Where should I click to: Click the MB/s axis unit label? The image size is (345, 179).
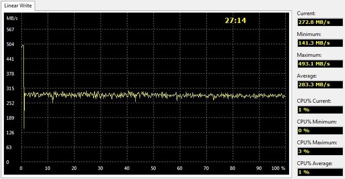pyautogui.click(x=12, y=18)
